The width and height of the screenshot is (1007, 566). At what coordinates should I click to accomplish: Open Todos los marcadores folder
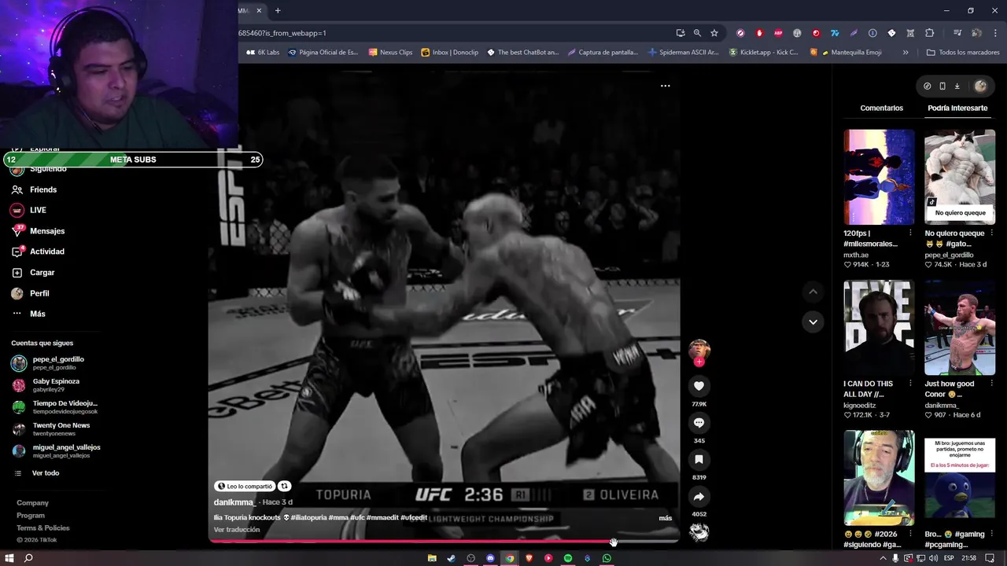963,53
